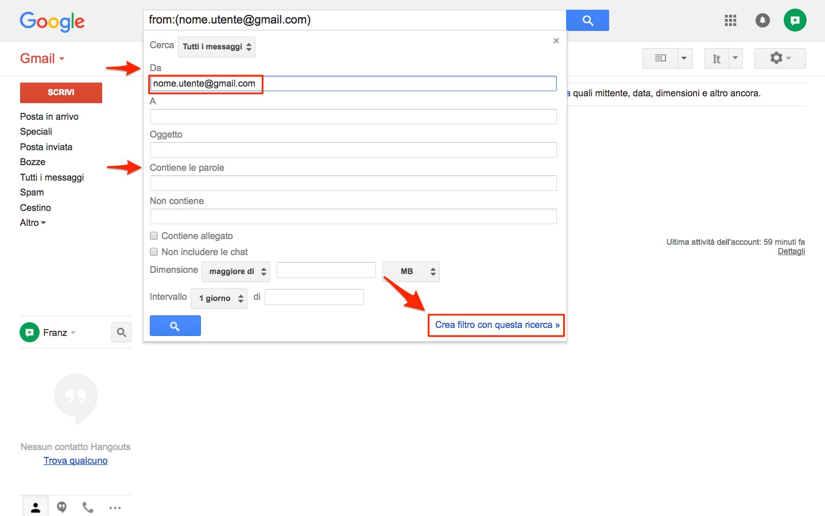Open Posta in arrivo folder

pos(49,116)
